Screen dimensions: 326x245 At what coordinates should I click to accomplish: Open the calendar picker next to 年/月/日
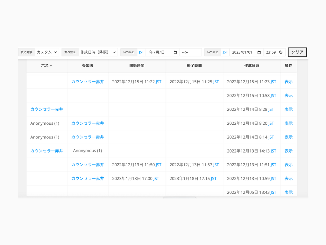[x=175, y=52]
